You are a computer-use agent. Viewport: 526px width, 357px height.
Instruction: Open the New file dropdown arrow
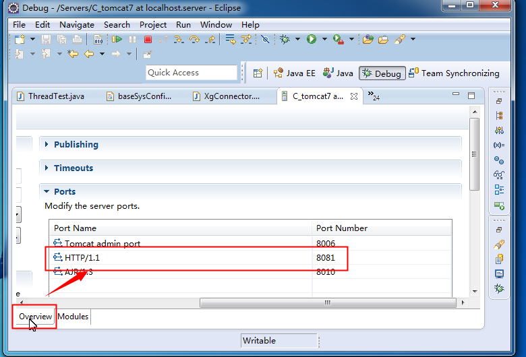[x=32, y=39]
